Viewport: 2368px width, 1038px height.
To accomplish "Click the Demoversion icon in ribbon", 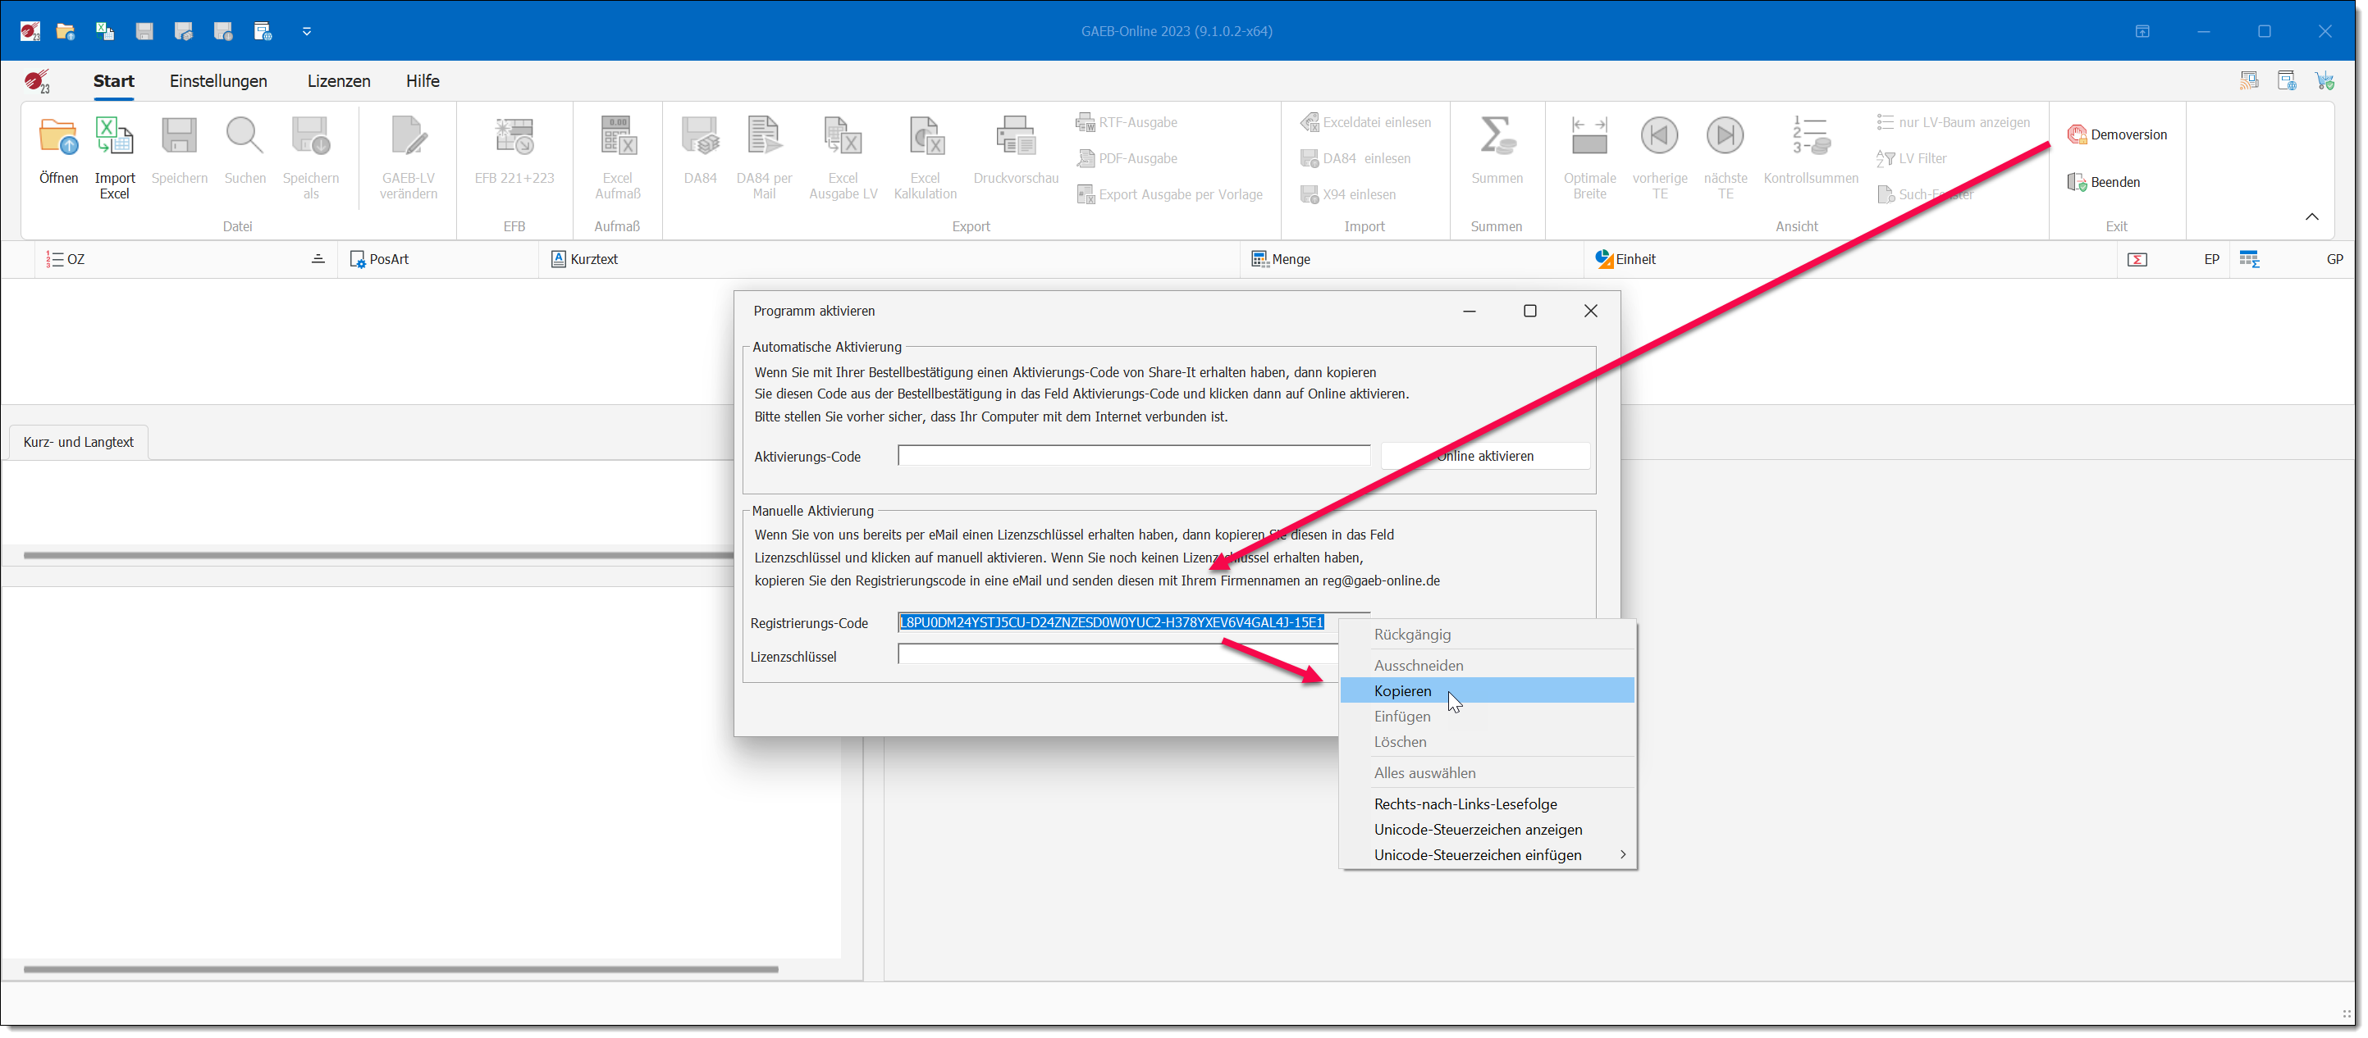I will (2077, 135).
